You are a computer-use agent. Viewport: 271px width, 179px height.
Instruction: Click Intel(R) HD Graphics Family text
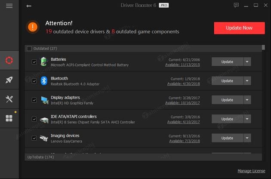click(72, 103)
